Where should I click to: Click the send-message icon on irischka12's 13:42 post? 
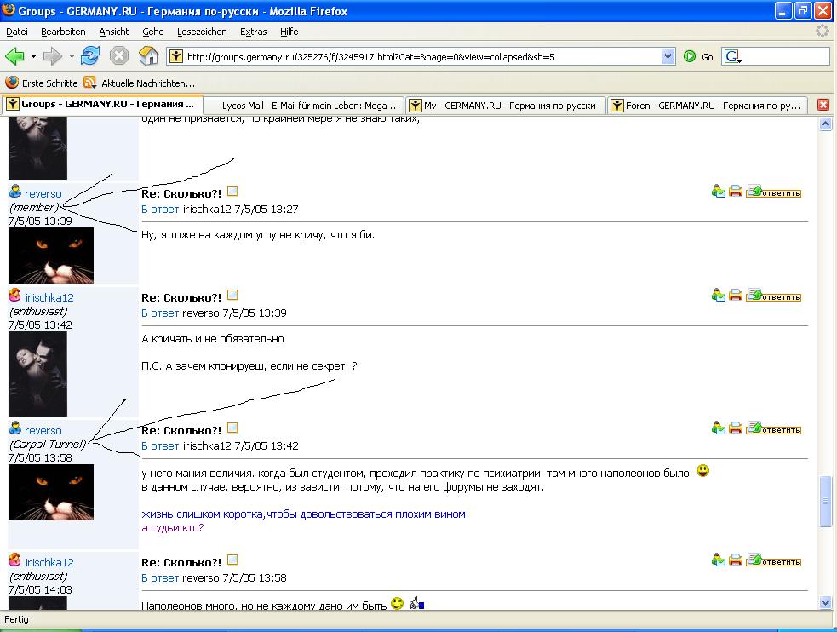[719, 296]
